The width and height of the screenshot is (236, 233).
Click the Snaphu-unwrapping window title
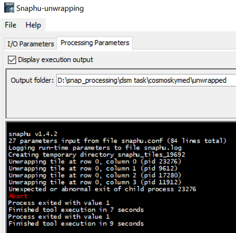pos(50,8)
